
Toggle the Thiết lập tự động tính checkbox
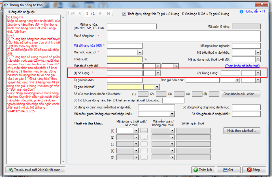[x=124, y=14]
